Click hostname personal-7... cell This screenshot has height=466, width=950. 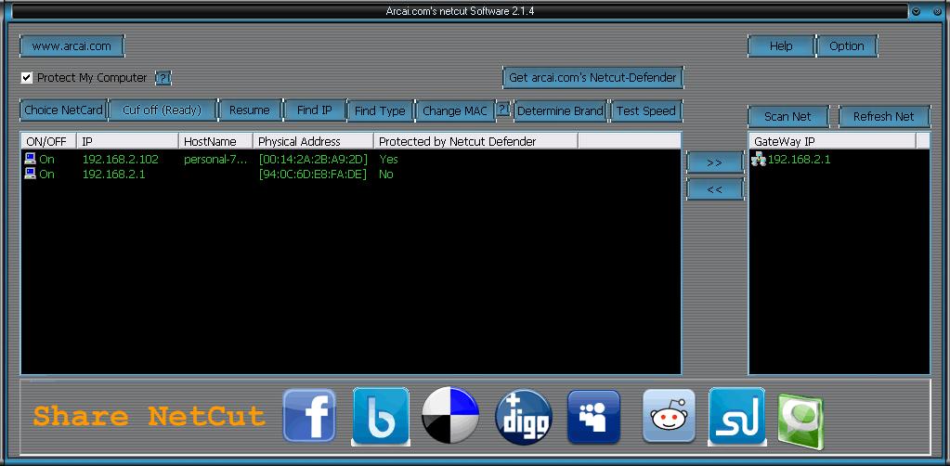coord(215,160)
